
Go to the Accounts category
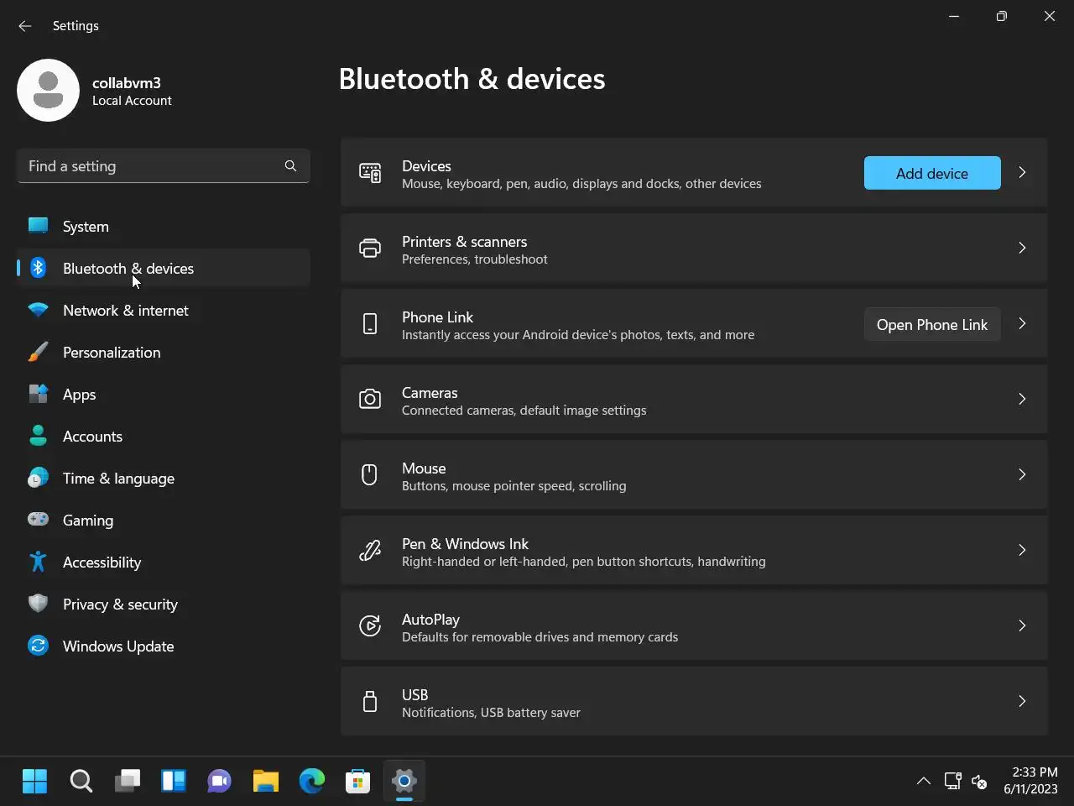point(164,437)
